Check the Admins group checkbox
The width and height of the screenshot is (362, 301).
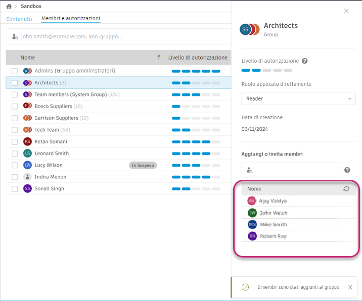click(x=15, y=71)
